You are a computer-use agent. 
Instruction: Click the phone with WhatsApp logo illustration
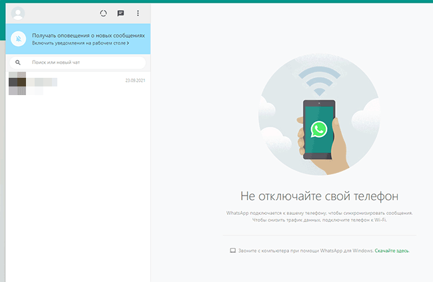[319, 130]
